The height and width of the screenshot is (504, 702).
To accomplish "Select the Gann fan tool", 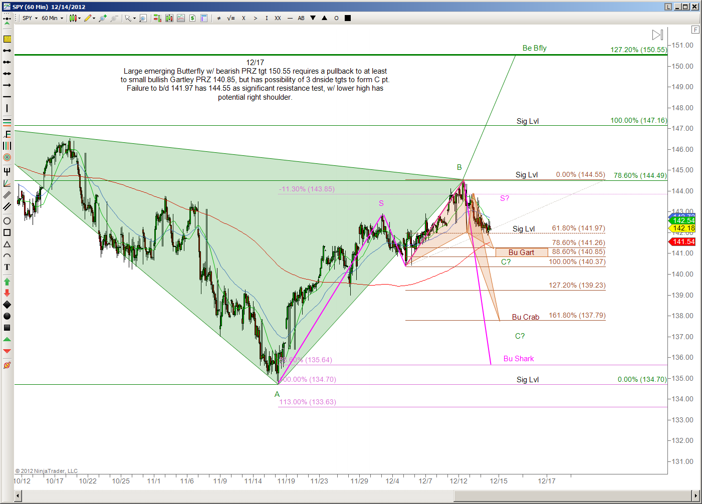I will [x=7, y=184].
